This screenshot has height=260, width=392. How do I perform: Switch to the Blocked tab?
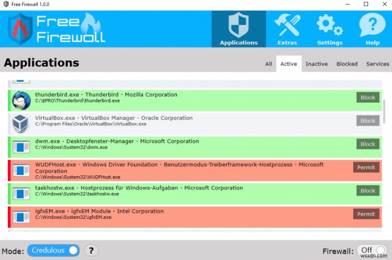(347, 64)
